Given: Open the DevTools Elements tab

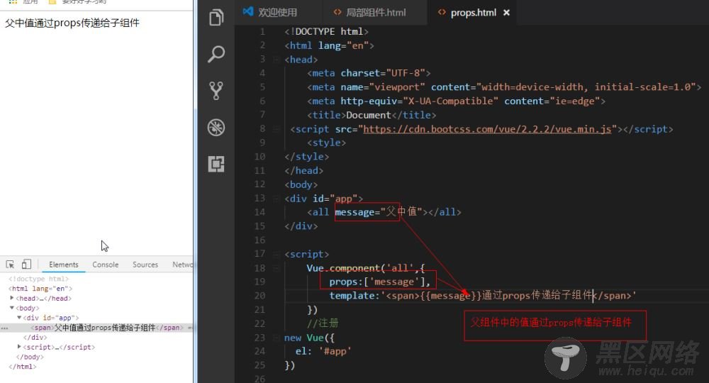Looking at the screenshot, I should 64,265.
